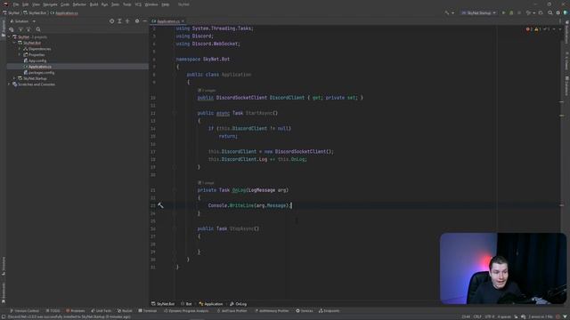The height and width of the screenshot is (320, 570).
Task: Click the SkyNet.Bot breadcrumb in navigation bar
Action: (x=35, y=13)
